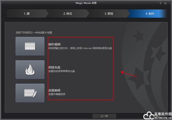
Task: Click the 上一步 button
Action: tap(104, 116)
